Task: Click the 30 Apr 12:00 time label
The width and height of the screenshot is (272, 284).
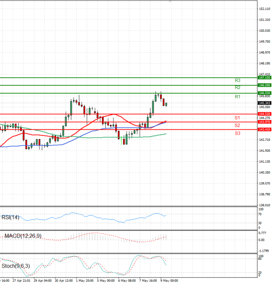Action: pos(63,280)
